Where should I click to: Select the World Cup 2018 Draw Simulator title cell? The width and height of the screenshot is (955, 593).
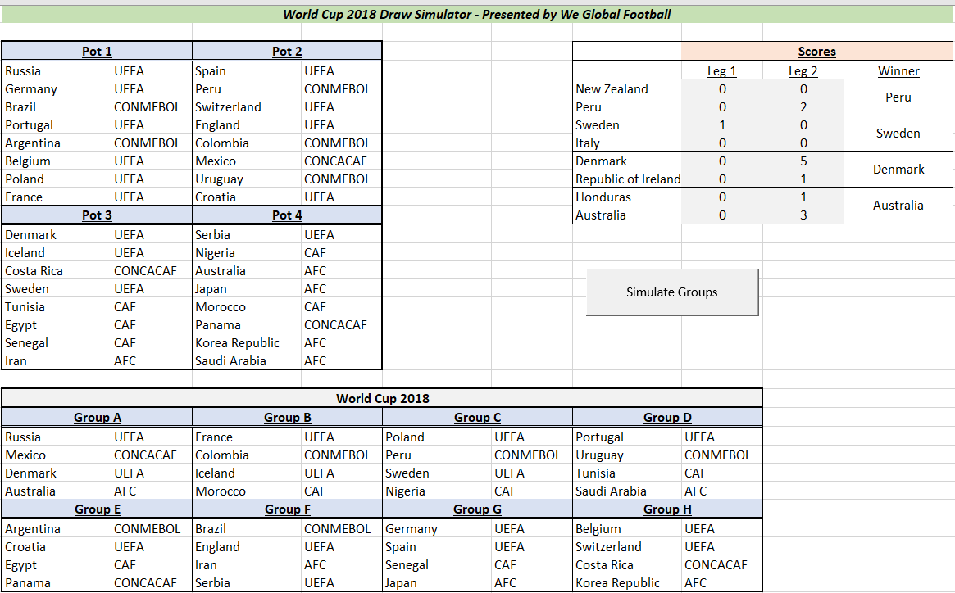[477, 14]
